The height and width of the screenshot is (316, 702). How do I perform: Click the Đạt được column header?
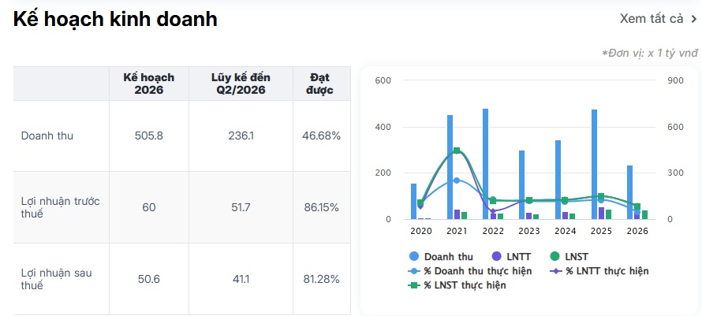(x=322, y=84)
